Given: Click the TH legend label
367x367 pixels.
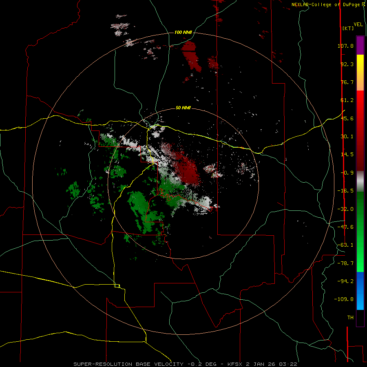Looking at the screenshot, I should 350,318.
